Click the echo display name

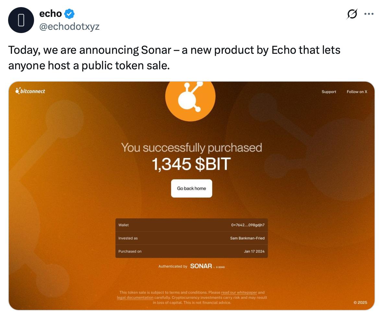tap(51, 14)
